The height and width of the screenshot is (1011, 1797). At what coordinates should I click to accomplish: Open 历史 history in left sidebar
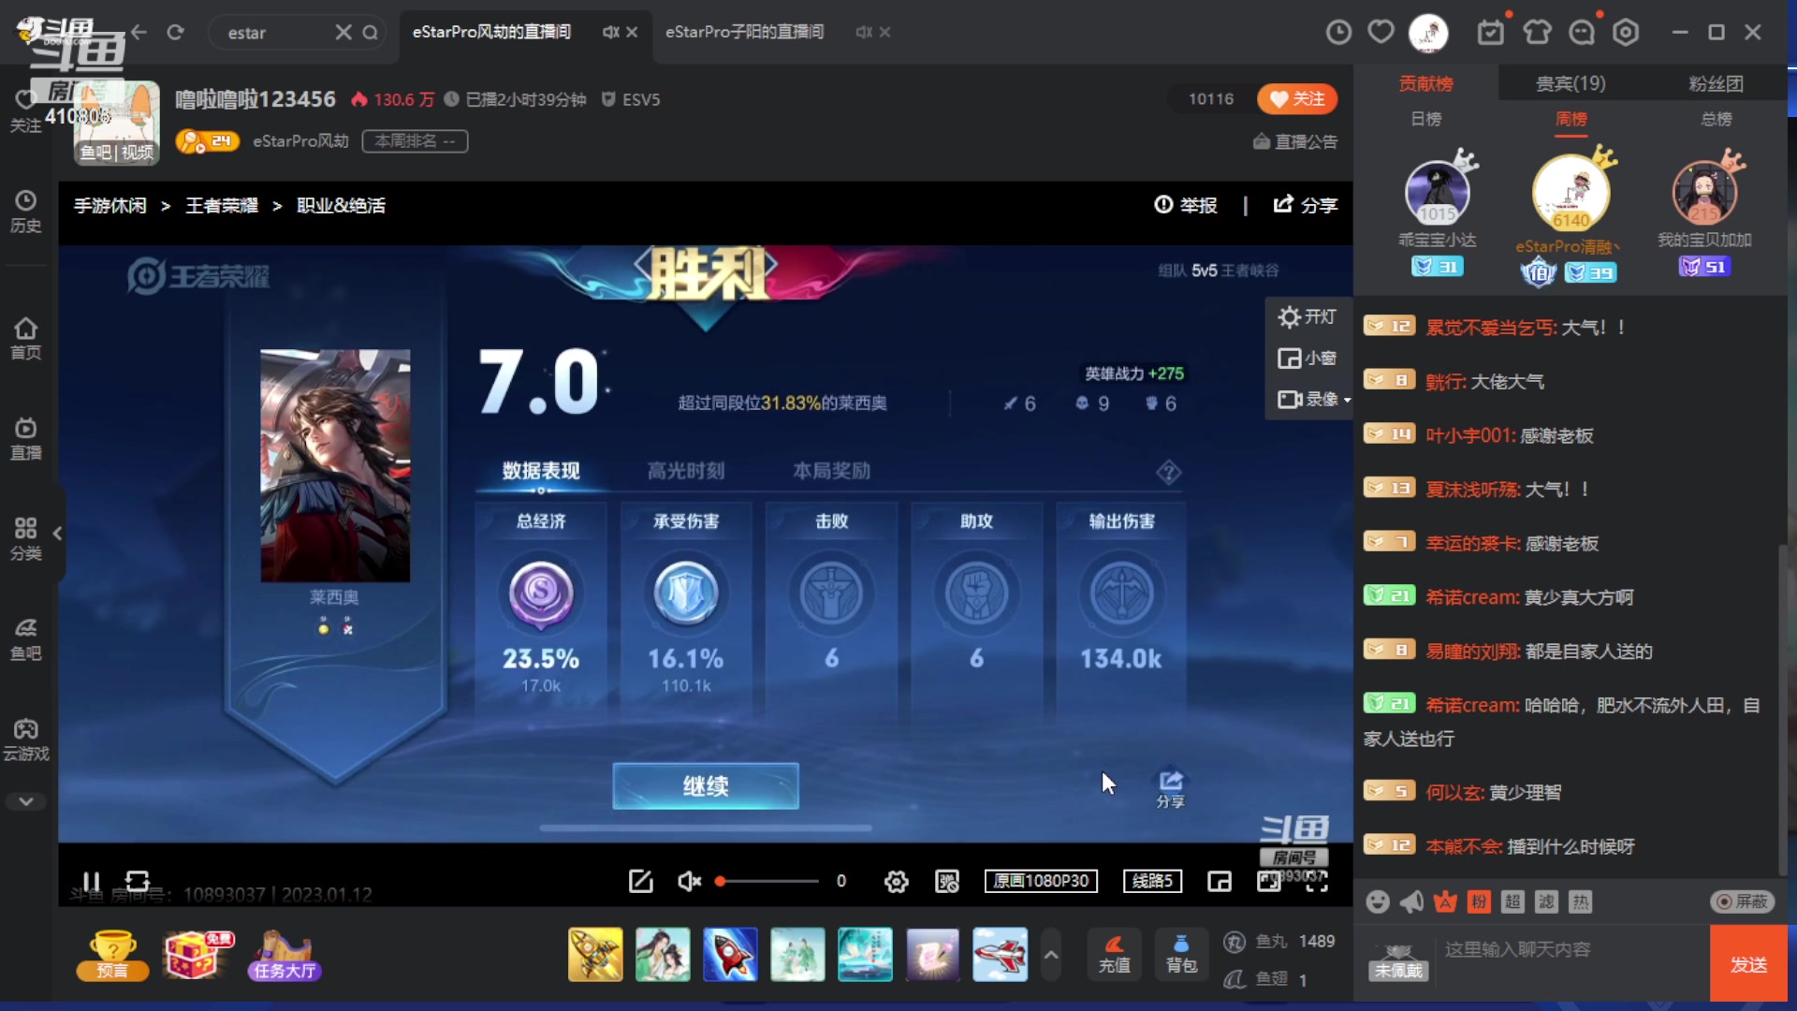tap(26, 212)
